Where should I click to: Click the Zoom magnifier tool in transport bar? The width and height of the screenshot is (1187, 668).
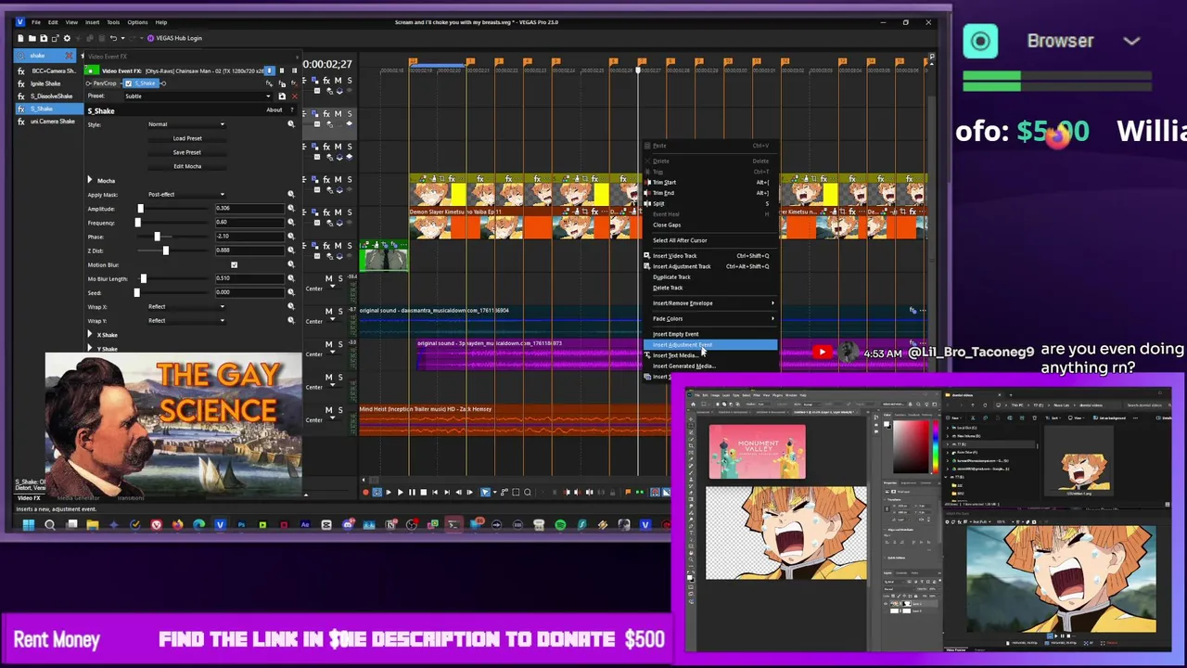[528, 493]
